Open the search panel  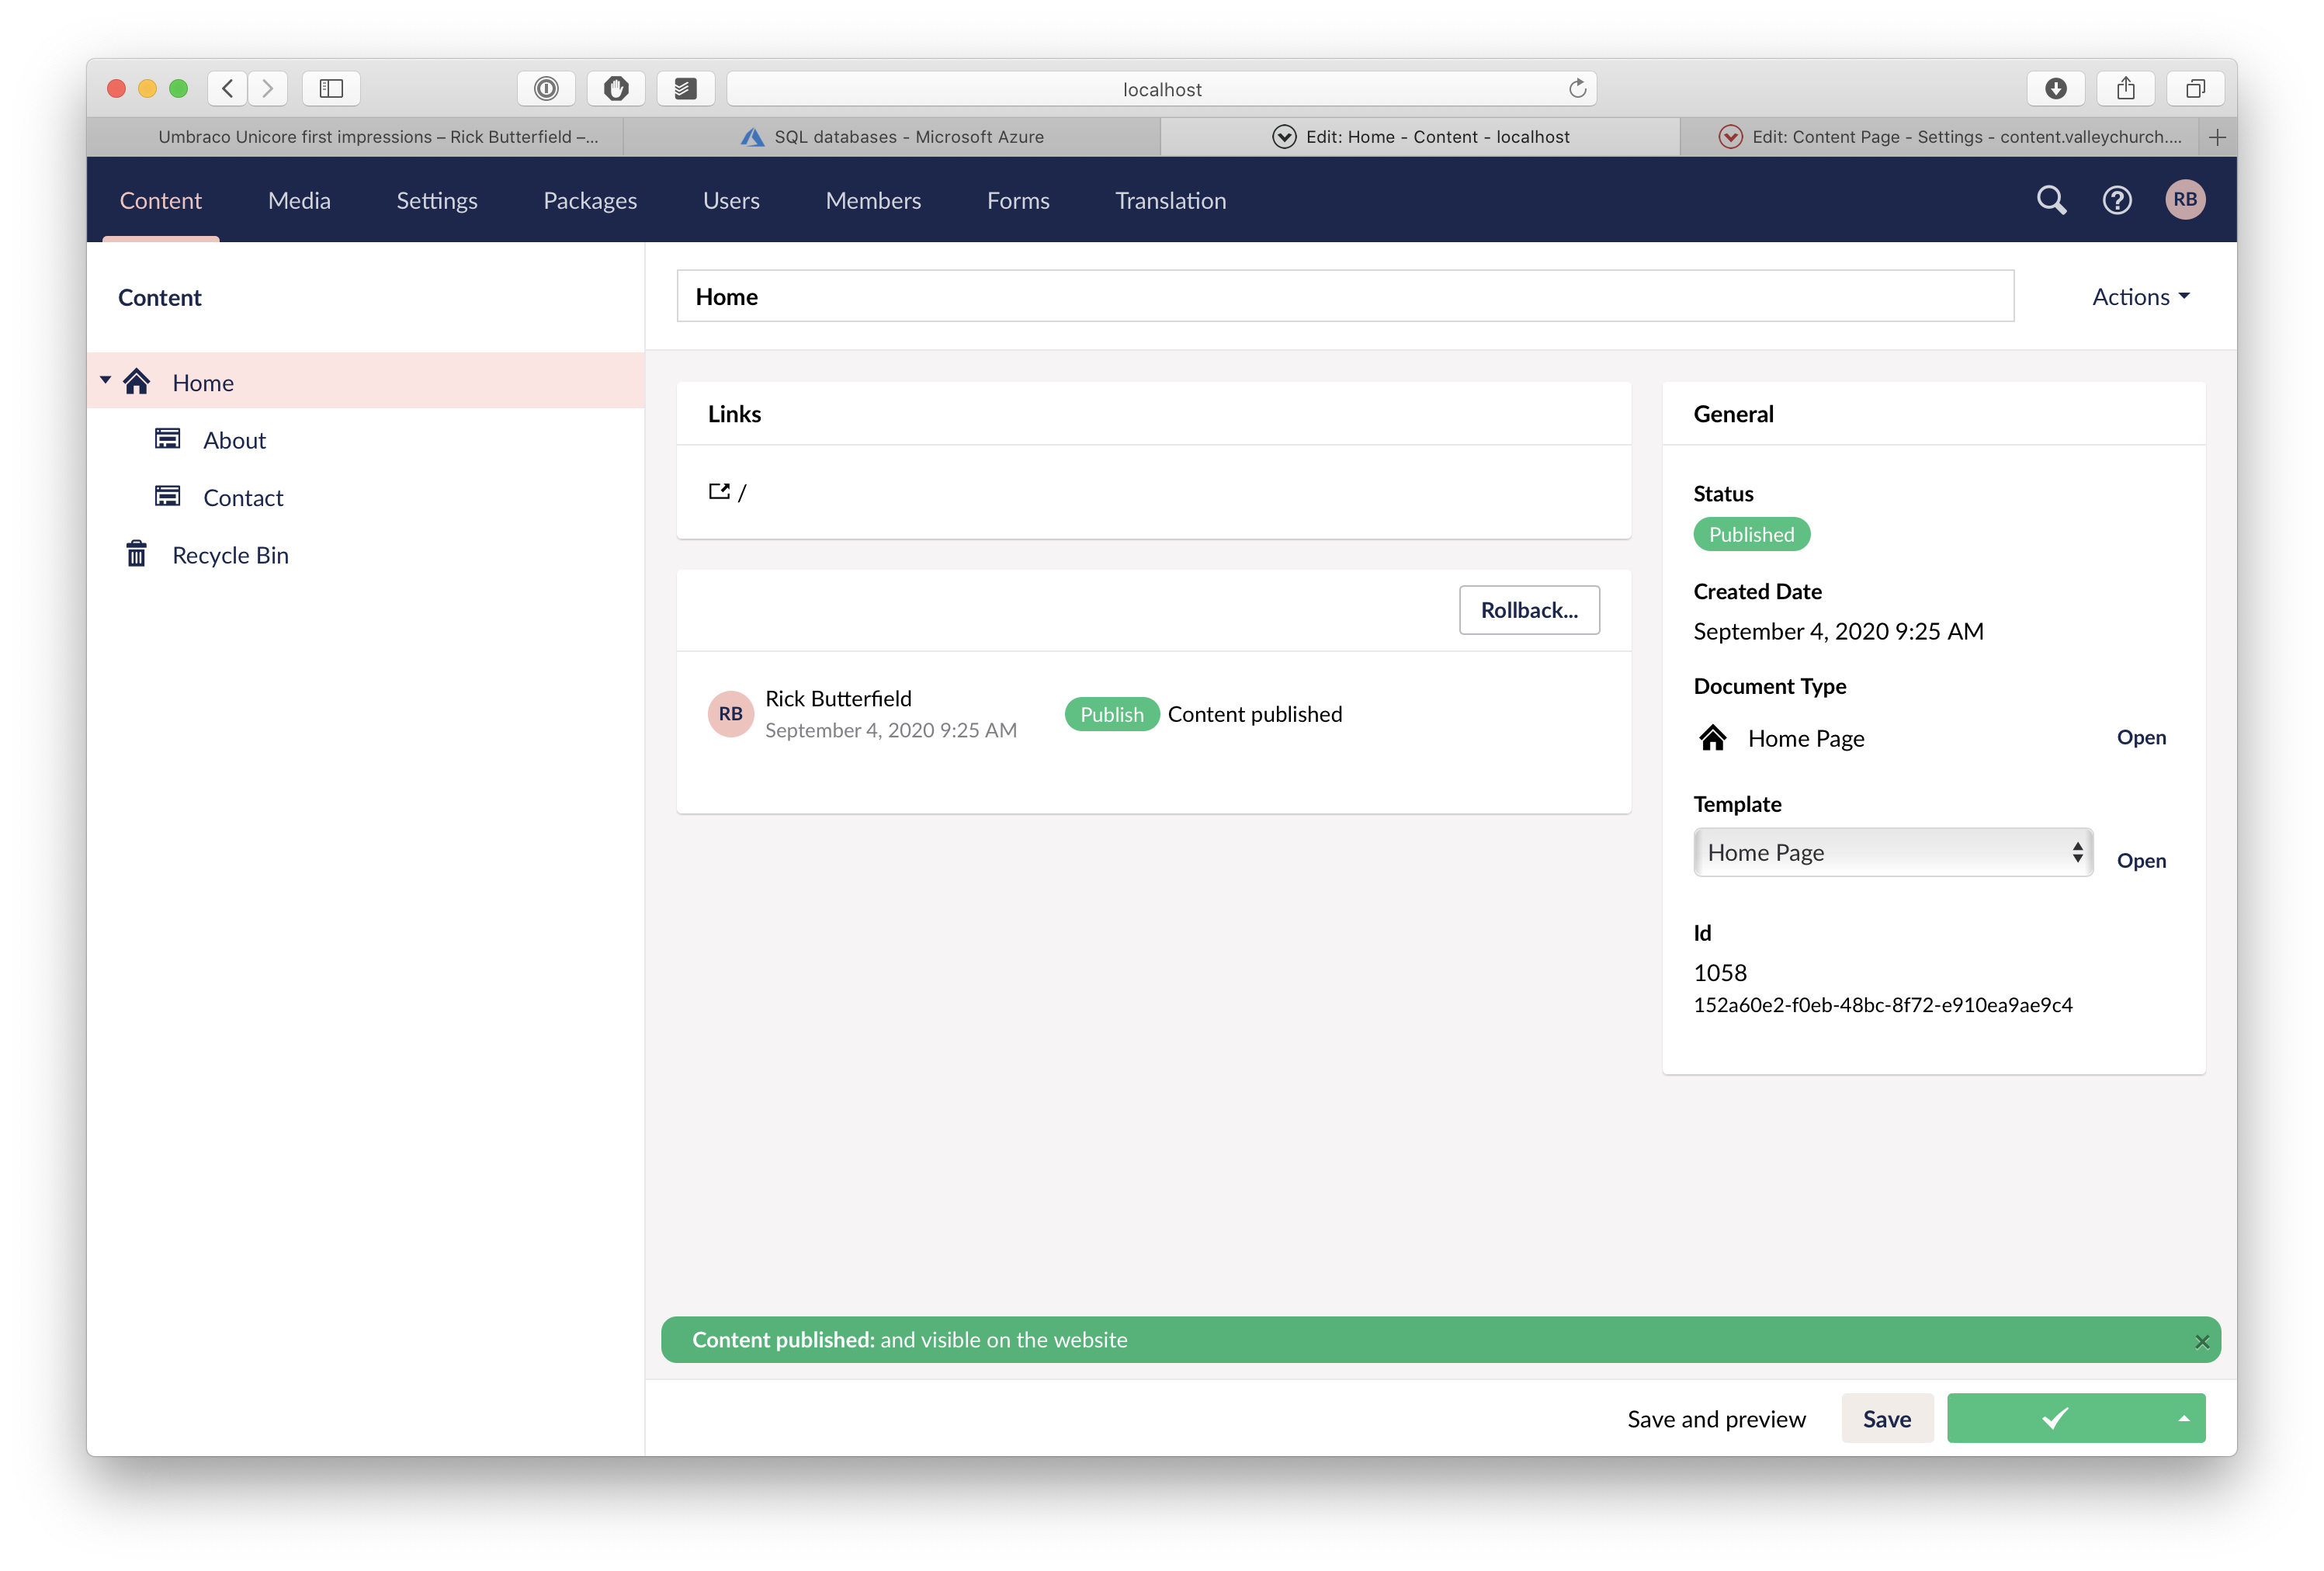click(x=2050, y=199)
